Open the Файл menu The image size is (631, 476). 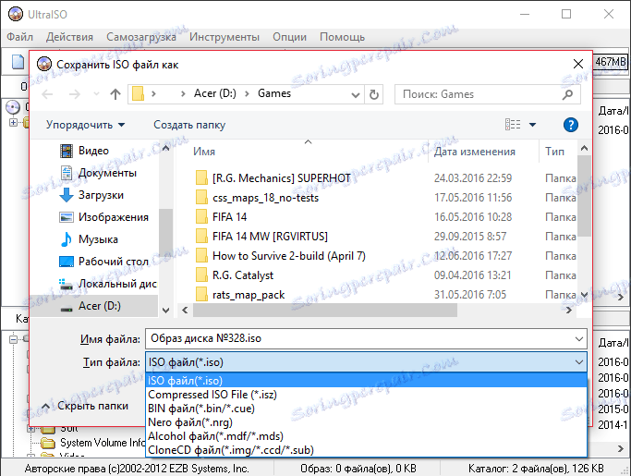click(x=19, y=37)
